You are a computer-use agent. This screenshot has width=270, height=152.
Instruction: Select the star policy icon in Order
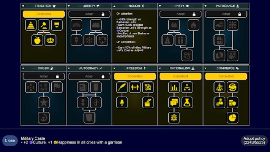point(44,103)
